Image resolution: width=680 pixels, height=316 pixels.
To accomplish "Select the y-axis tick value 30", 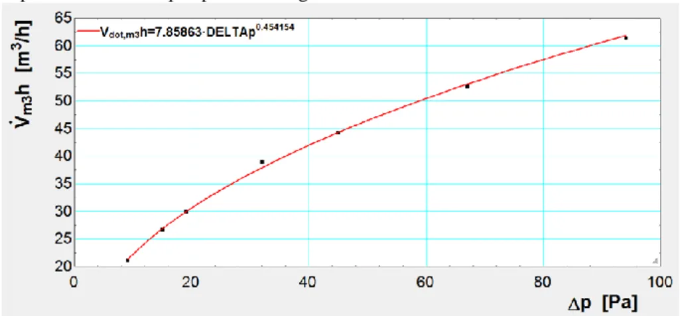I will coord(62,212).
